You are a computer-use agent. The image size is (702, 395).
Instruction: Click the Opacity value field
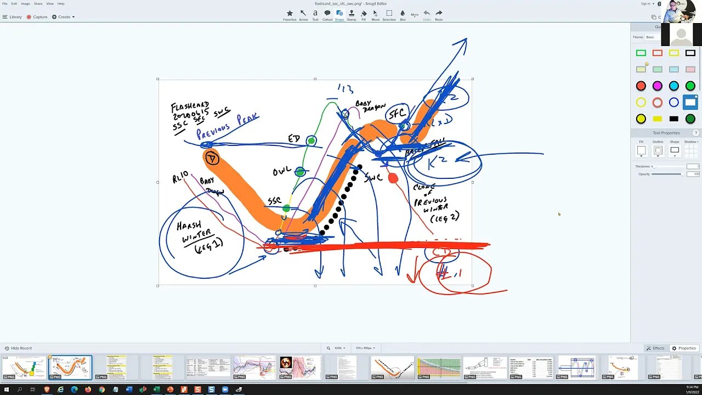[x=693, y=174]
